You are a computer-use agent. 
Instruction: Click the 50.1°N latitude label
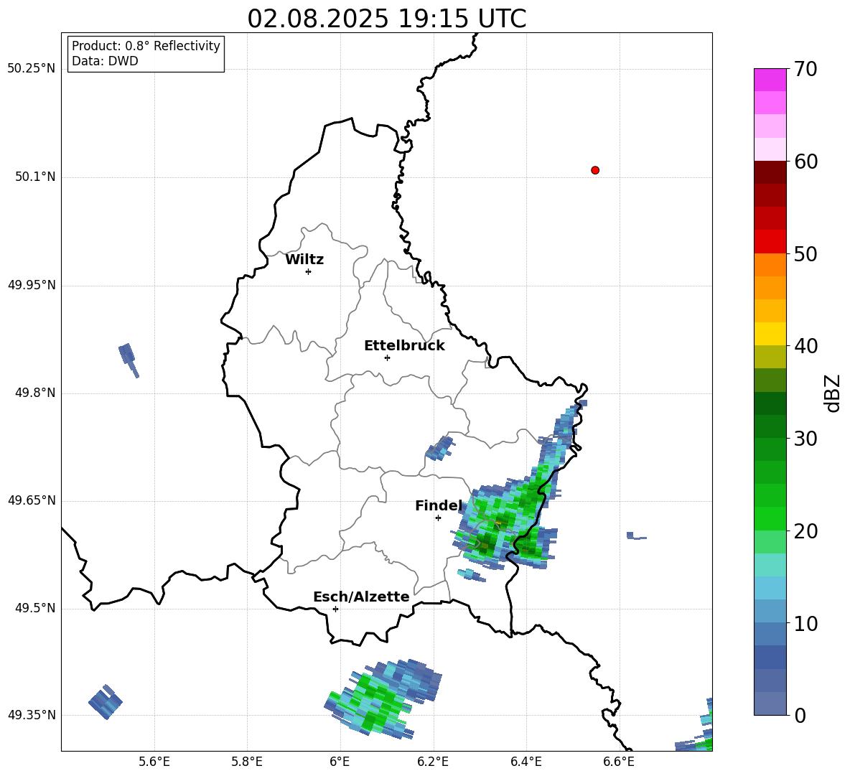point(35,177)
